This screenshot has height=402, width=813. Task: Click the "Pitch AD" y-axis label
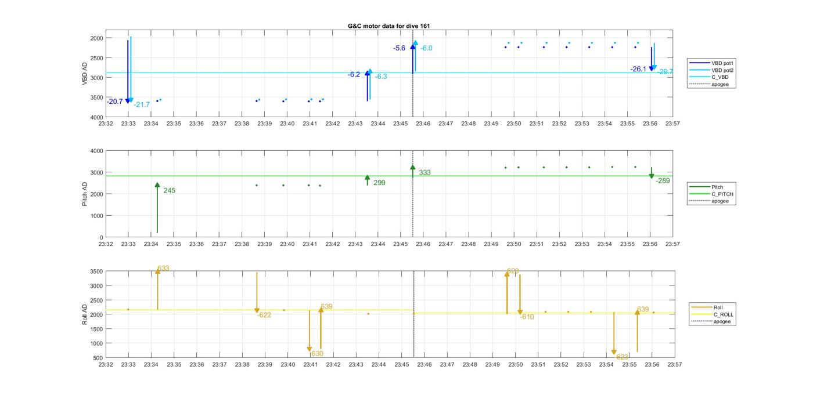tap(85, 194)
